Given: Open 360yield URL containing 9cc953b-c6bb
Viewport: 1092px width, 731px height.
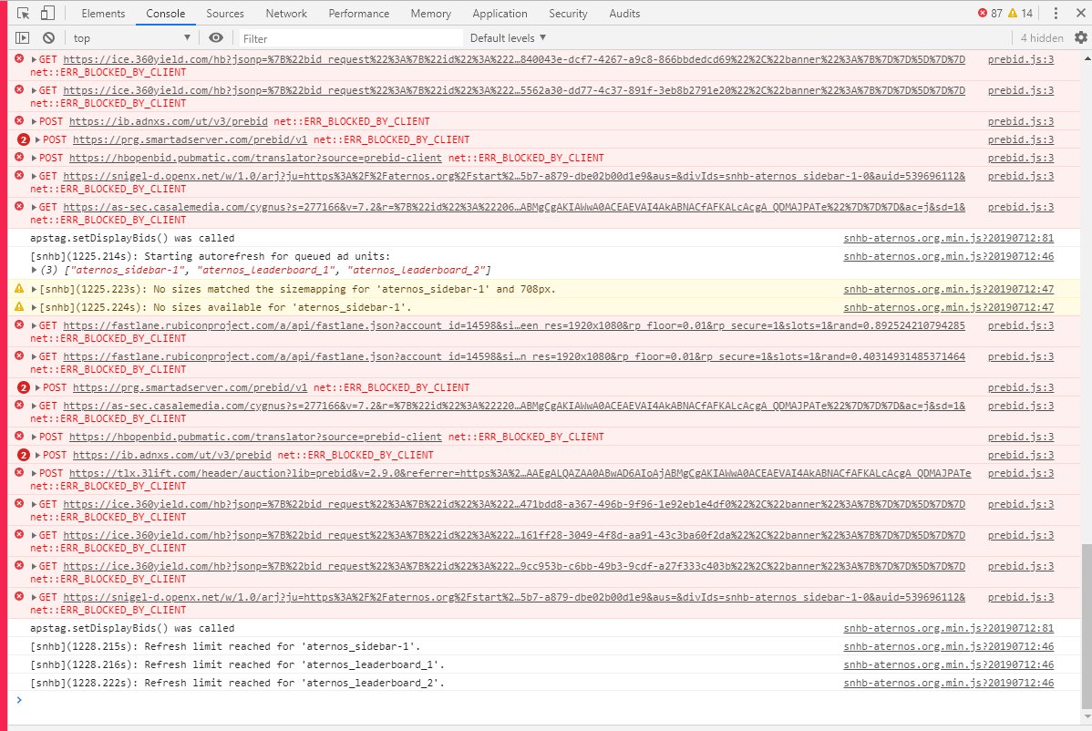Looking at the screenshot, I should tap(514, 566).
